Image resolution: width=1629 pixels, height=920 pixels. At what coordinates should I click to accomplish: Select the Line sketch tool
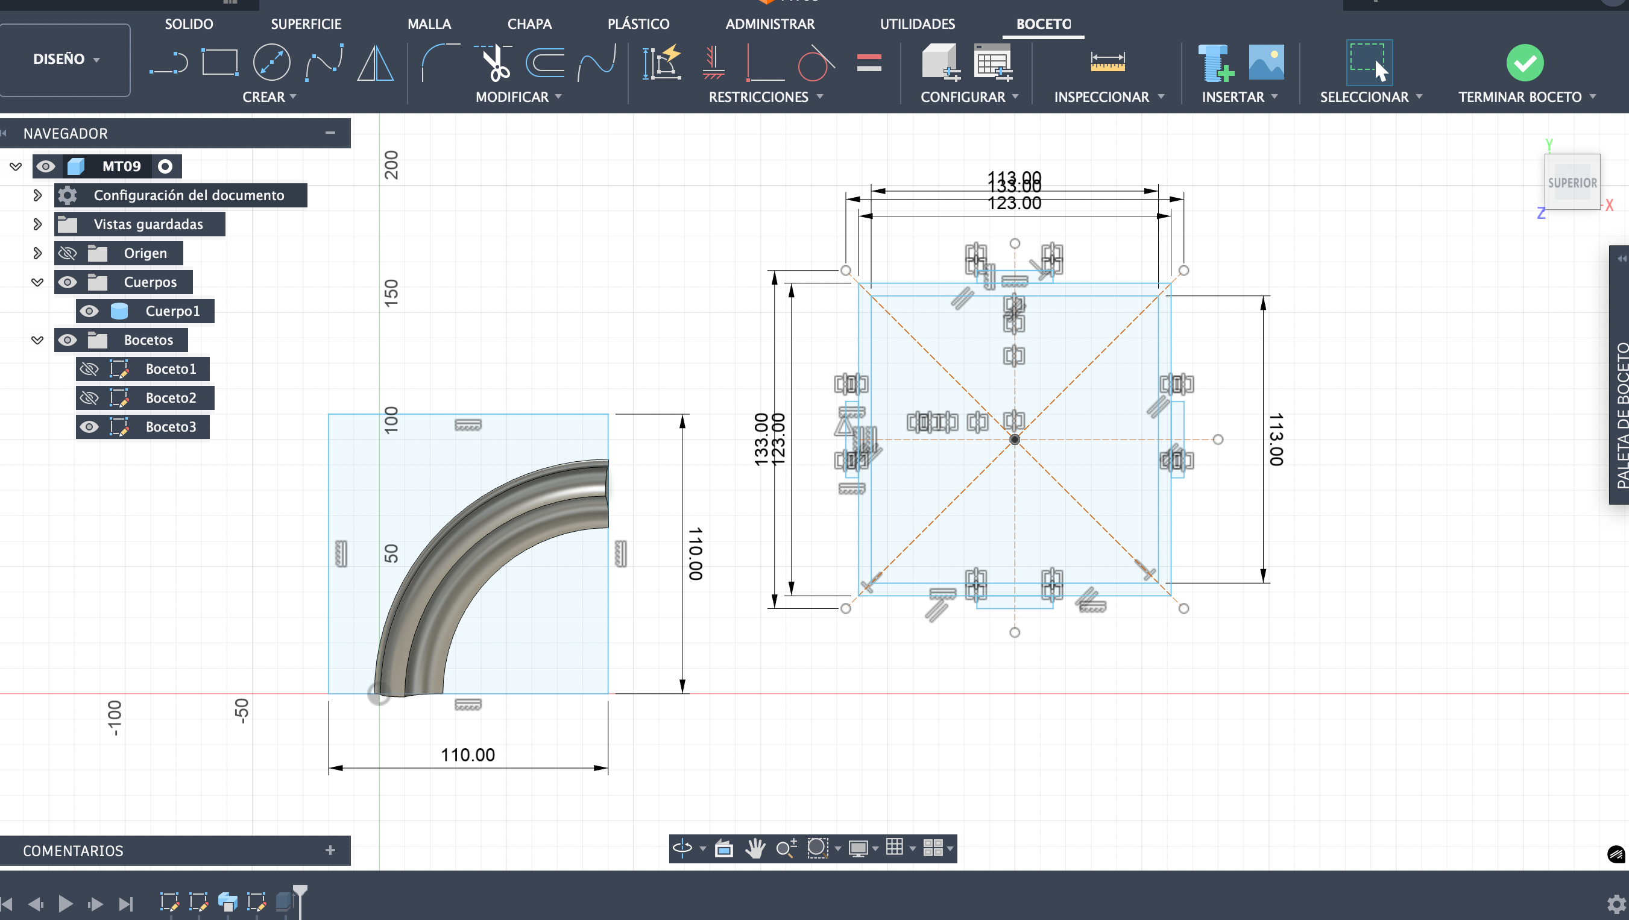pyautogui.click(x=168, y=63)
